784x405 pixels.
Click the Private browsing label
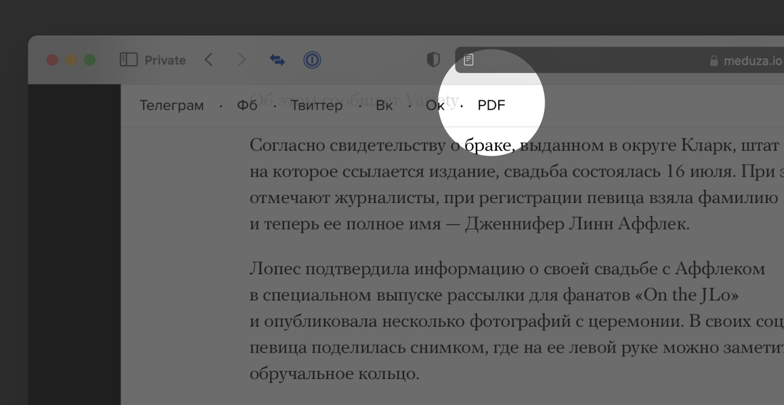(x=165, y=60)
